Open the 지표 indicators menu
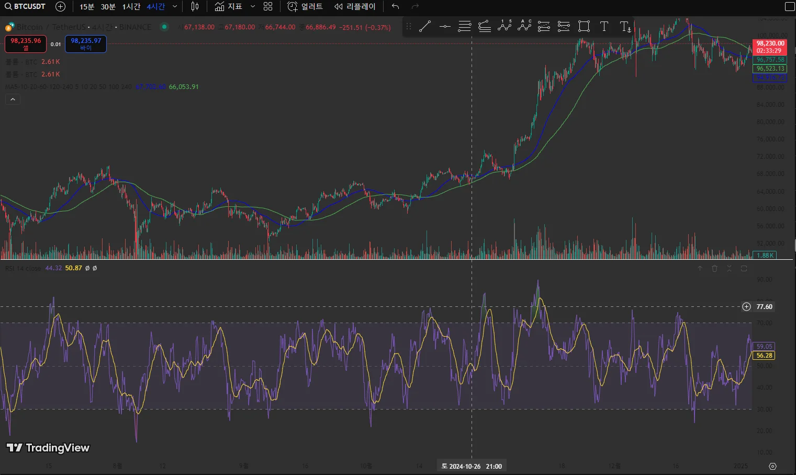The height and width of the screenshot is (475, 796). click(229, 6)
